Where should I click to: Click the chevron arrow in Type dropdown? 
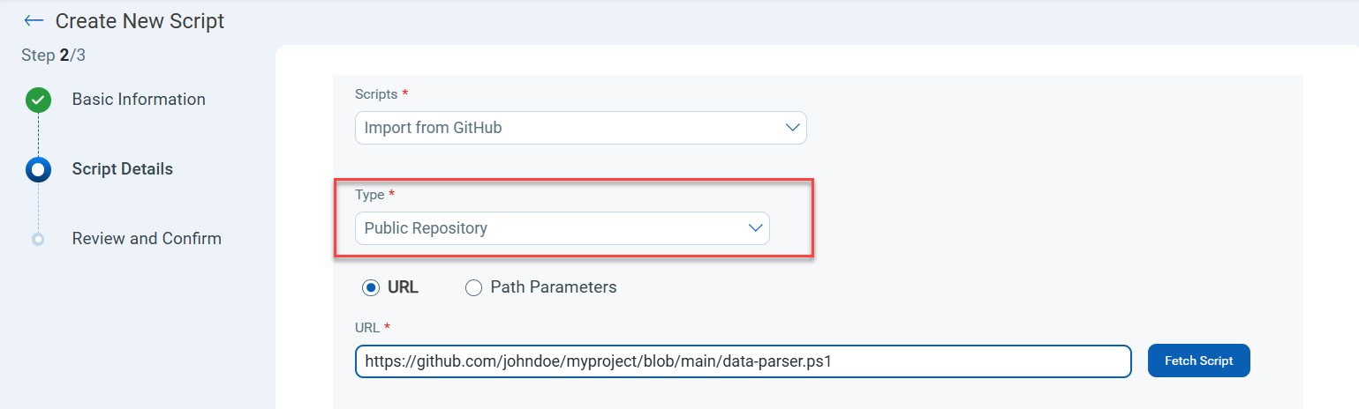(755, 228)
